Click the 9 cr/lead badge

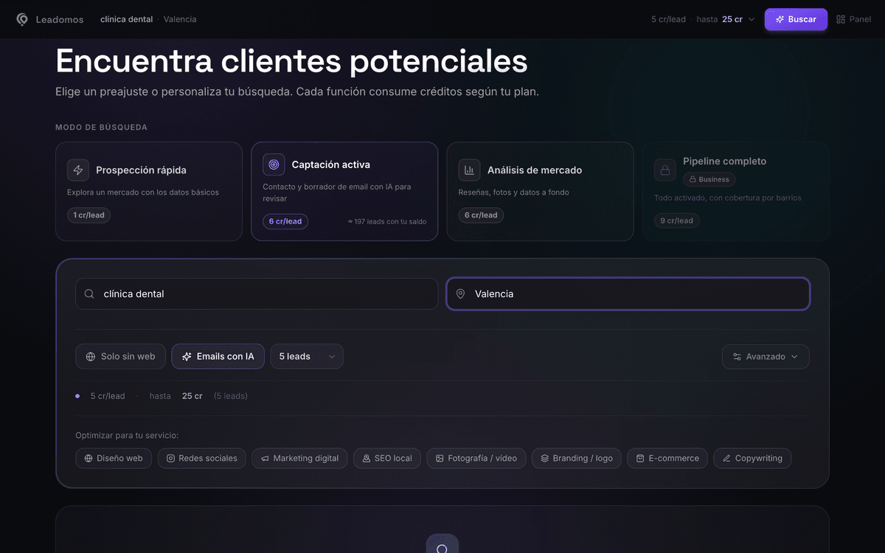[x=676, y=220]
